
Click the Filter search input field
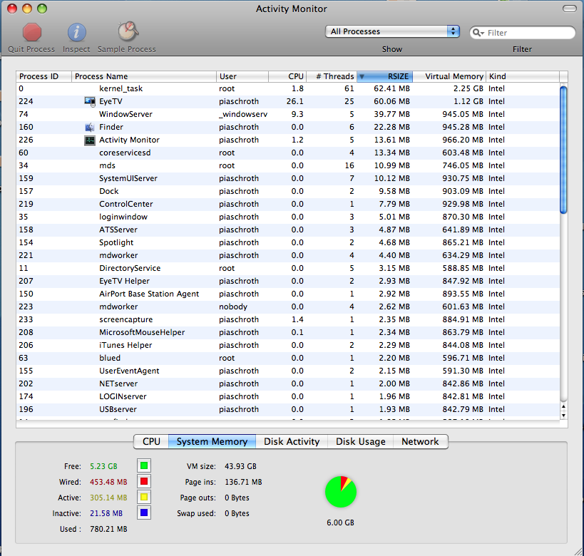click(x=523, y=33)
